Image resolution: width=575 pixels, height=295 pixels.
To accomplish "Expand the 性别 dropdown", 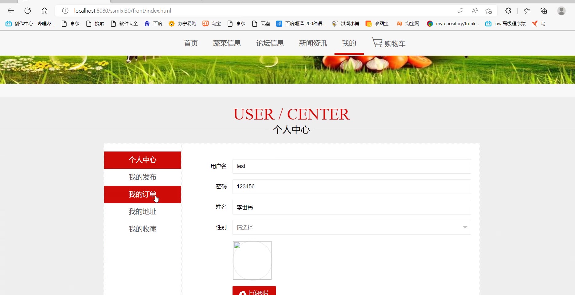I will (352, 227).
